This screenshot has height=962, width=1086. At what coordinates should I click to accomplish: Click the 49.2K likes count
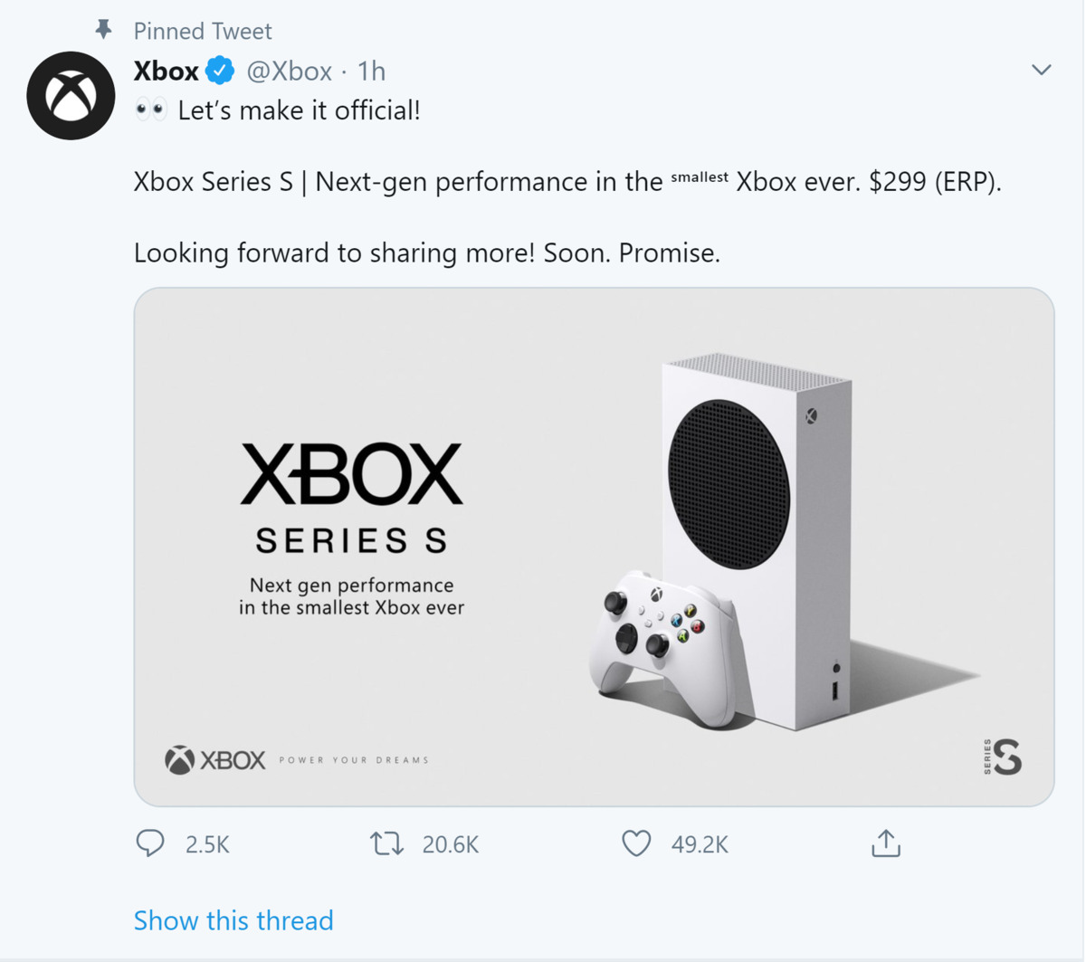point(700,844)
